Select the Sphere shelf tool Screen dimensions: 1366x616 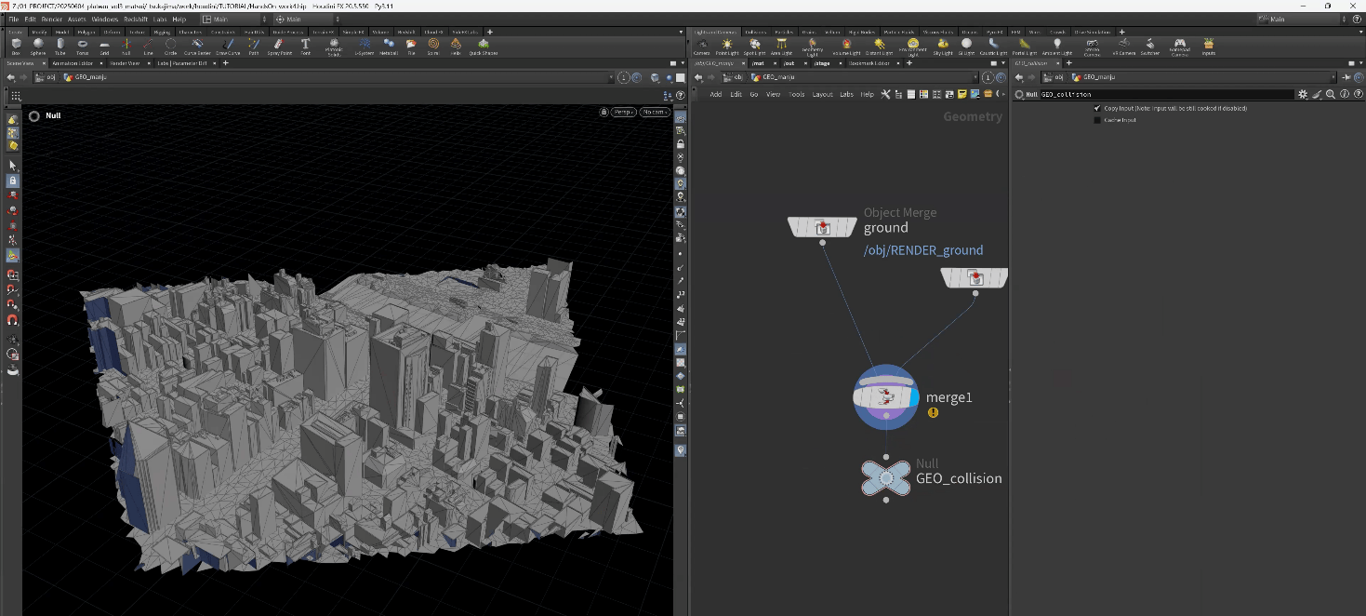click(37, 44)
